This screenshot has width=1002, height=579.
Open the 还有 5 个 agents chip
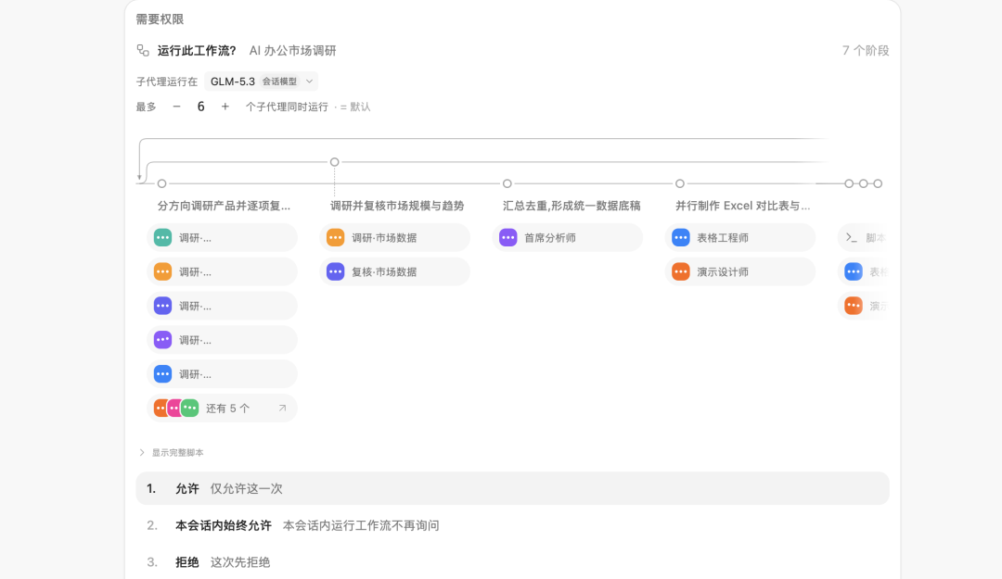222,408
